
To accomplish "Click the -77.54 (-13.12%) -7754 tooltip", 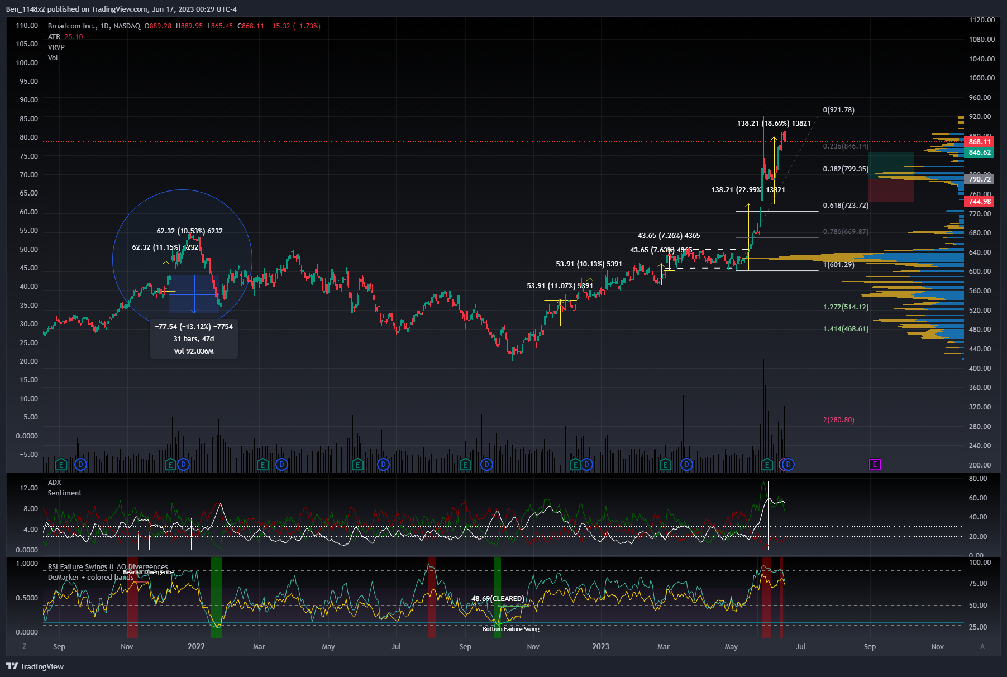I will [x=194, y=338].
